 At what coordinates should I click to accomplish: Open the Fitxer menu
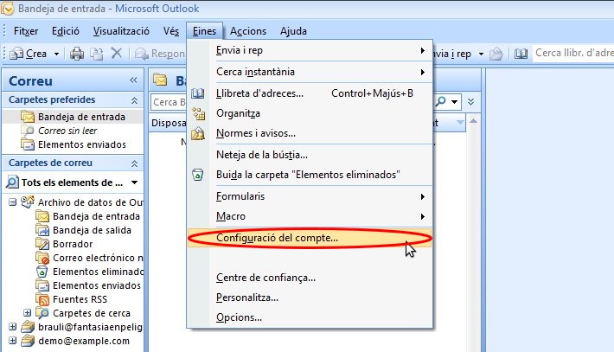coord(26,31)
